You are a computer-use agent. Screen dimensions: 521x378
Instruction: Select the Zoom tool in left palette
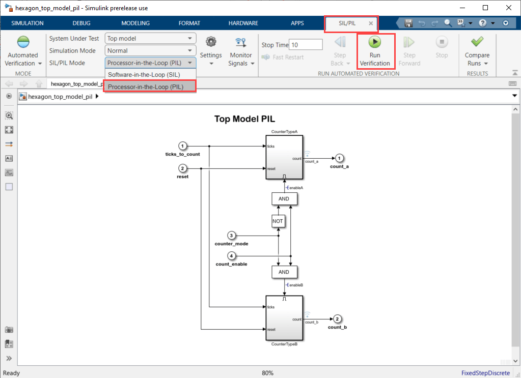(x=9, y=115)
